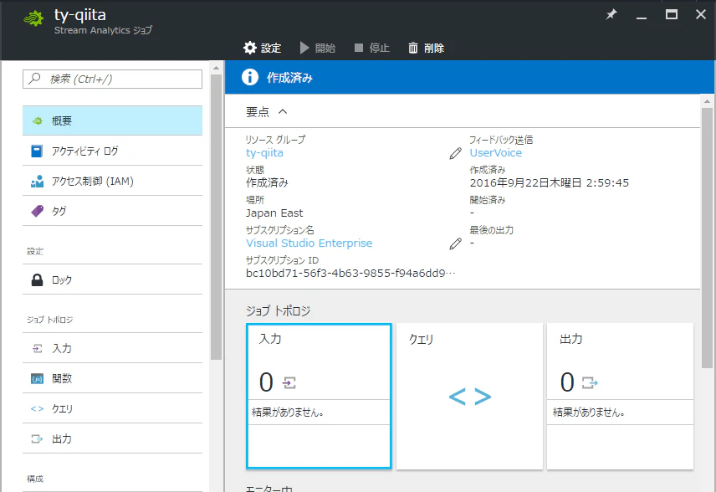Click 結果がありません。 on the 入力 tile
716x492 pixels.
coord(288,412)
